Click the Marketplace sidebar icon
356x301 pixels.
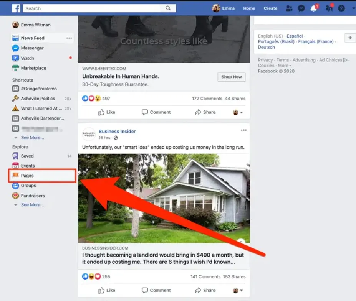tap(15, 68)
